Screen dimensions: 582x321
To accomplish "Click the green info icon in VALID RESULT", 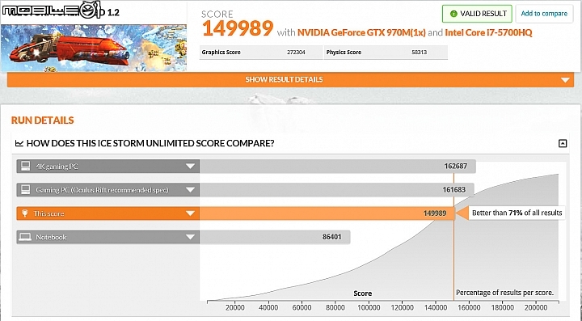I will tap(453, 14).
